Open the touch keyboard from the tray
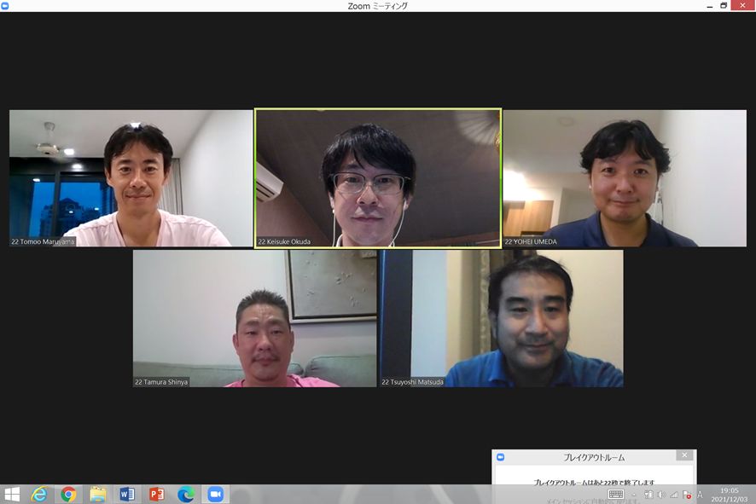 [616, 495]
